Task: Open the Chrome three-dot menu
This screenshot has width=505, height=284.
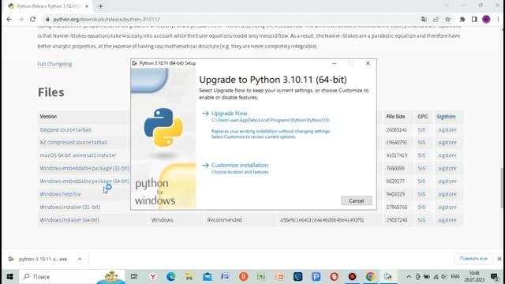Action: click(x=498, y=19)
